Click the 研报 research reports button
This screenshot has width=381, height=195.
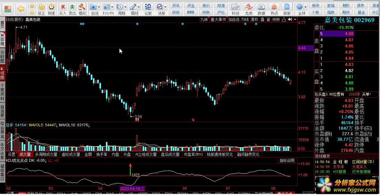click(x=176, y=12)
